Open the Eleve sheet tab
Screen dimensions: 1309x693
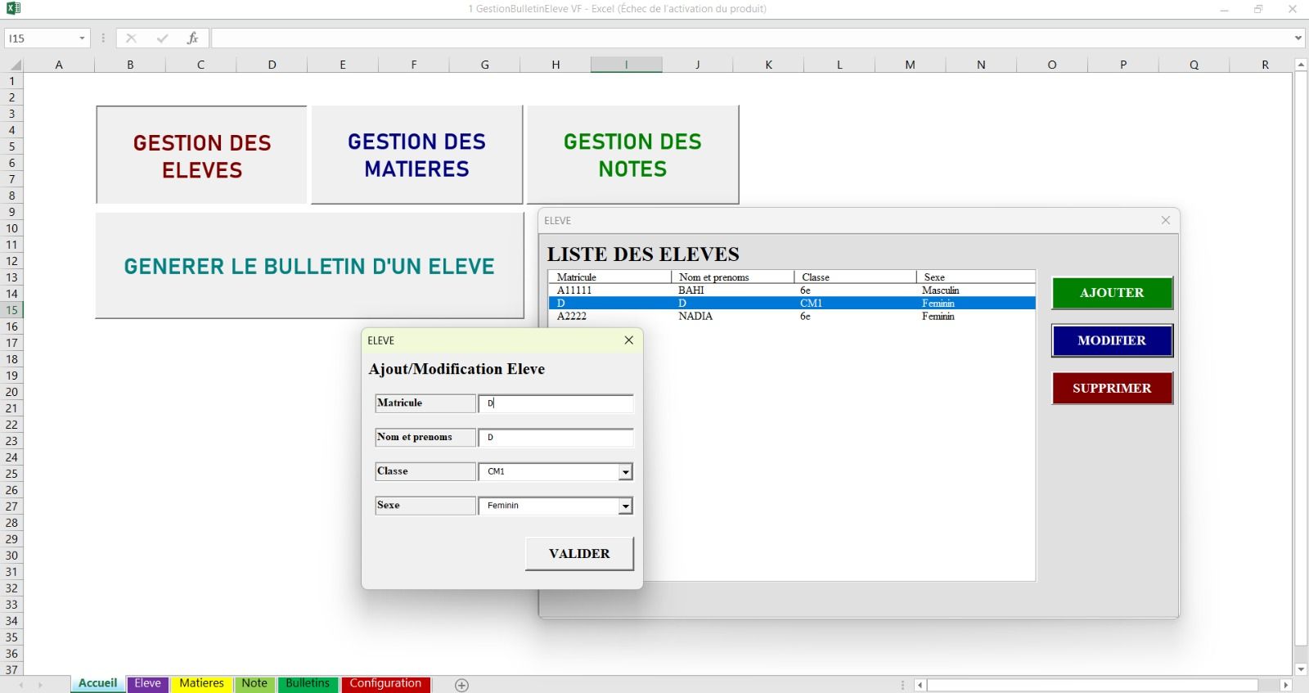[147, 683]
